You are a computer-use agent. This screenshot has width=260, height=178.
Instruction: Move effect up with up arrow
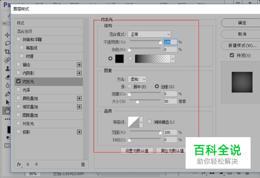[x=28, y=164]
